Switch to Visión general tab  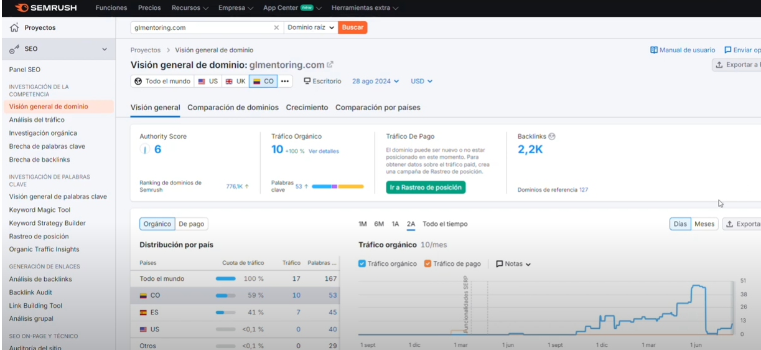tap(156, 107)
